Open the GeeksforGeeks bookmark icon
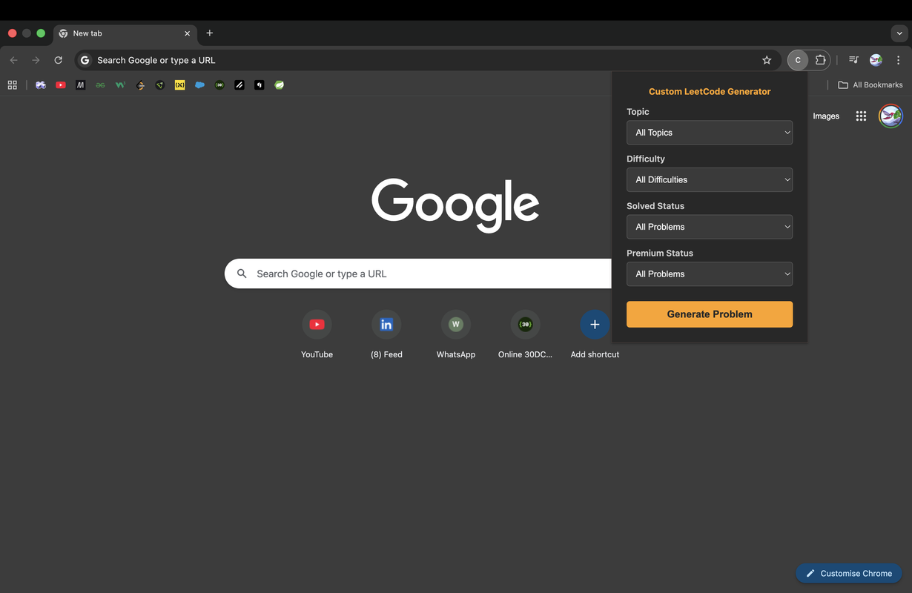 pyautogui.click(x=100, y=85)
